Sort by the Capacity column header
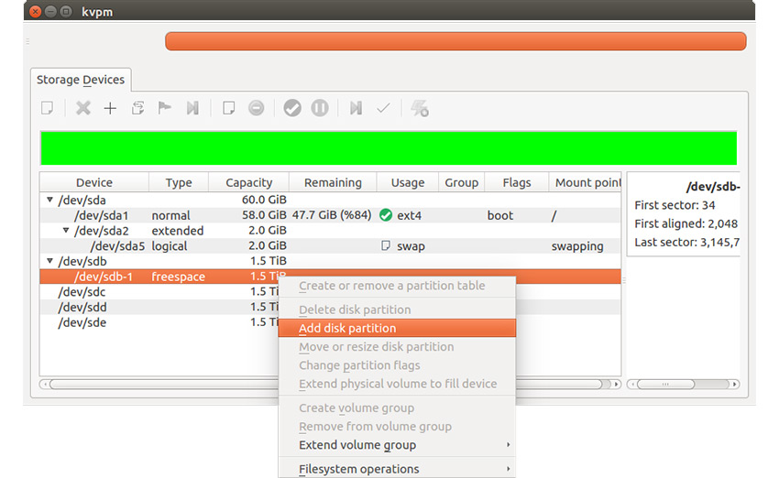Viewport: 779px width, 478px height. pos(248,182)
